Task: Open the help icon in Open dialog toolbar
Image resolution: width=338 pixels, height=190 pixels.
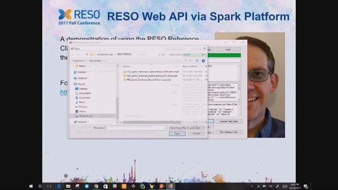Action: tap(203, 61)
